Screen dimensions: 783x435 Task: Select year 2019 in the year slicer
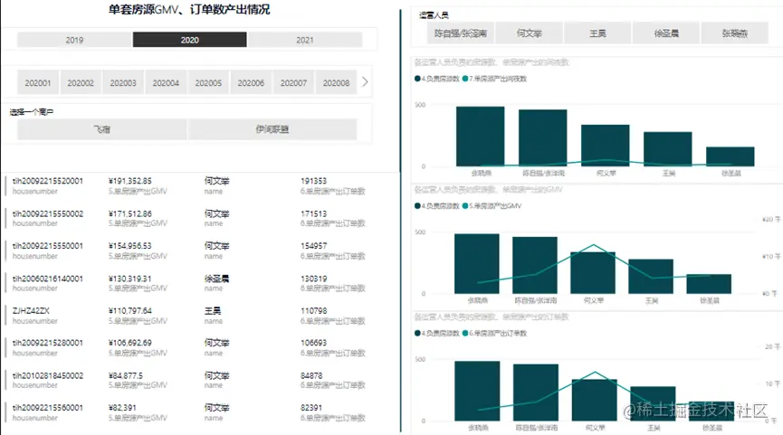pyautogui.click(x=74, y=40)
